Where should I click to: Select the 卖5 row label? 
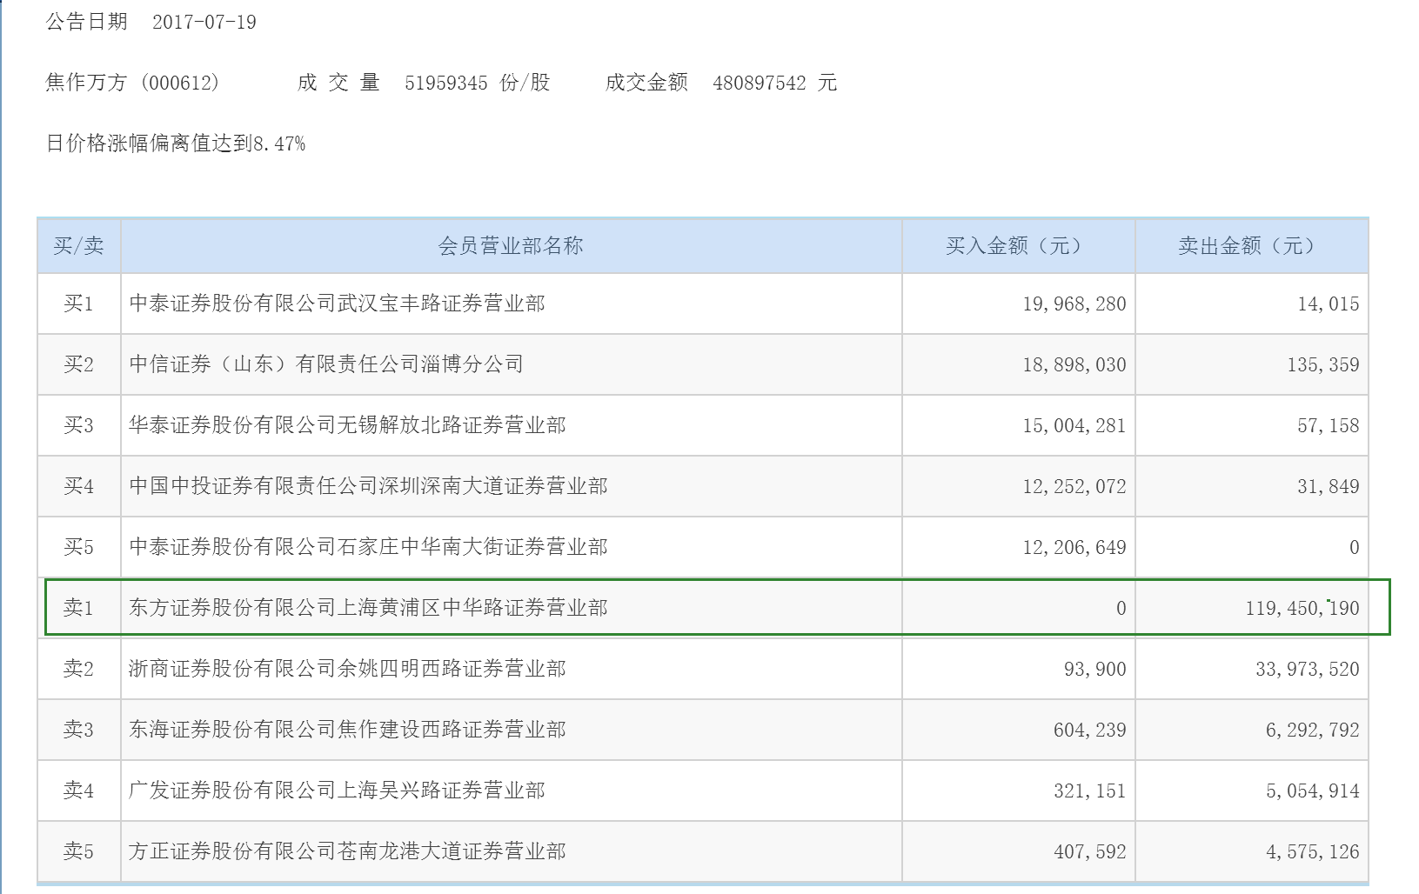[x=78, y=851]
